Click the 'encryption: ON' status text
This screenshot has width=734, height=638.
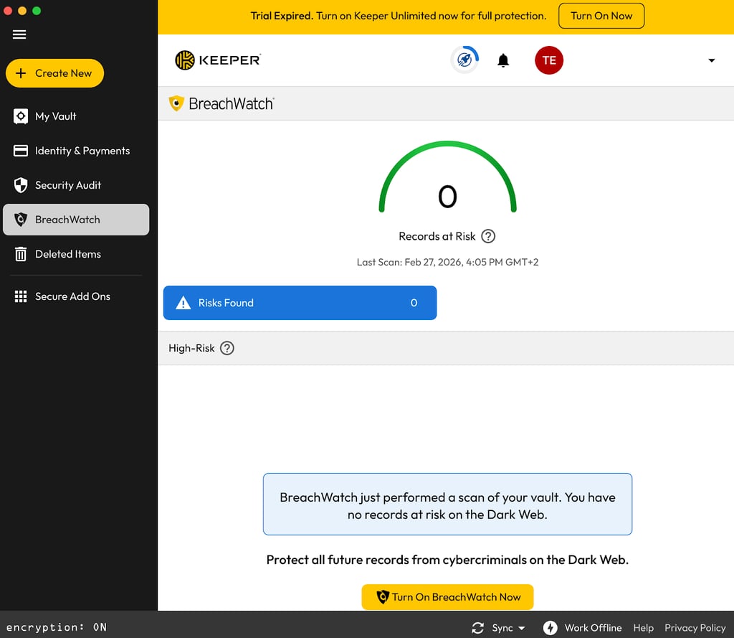pyautogui.click(x=57, y=627)
